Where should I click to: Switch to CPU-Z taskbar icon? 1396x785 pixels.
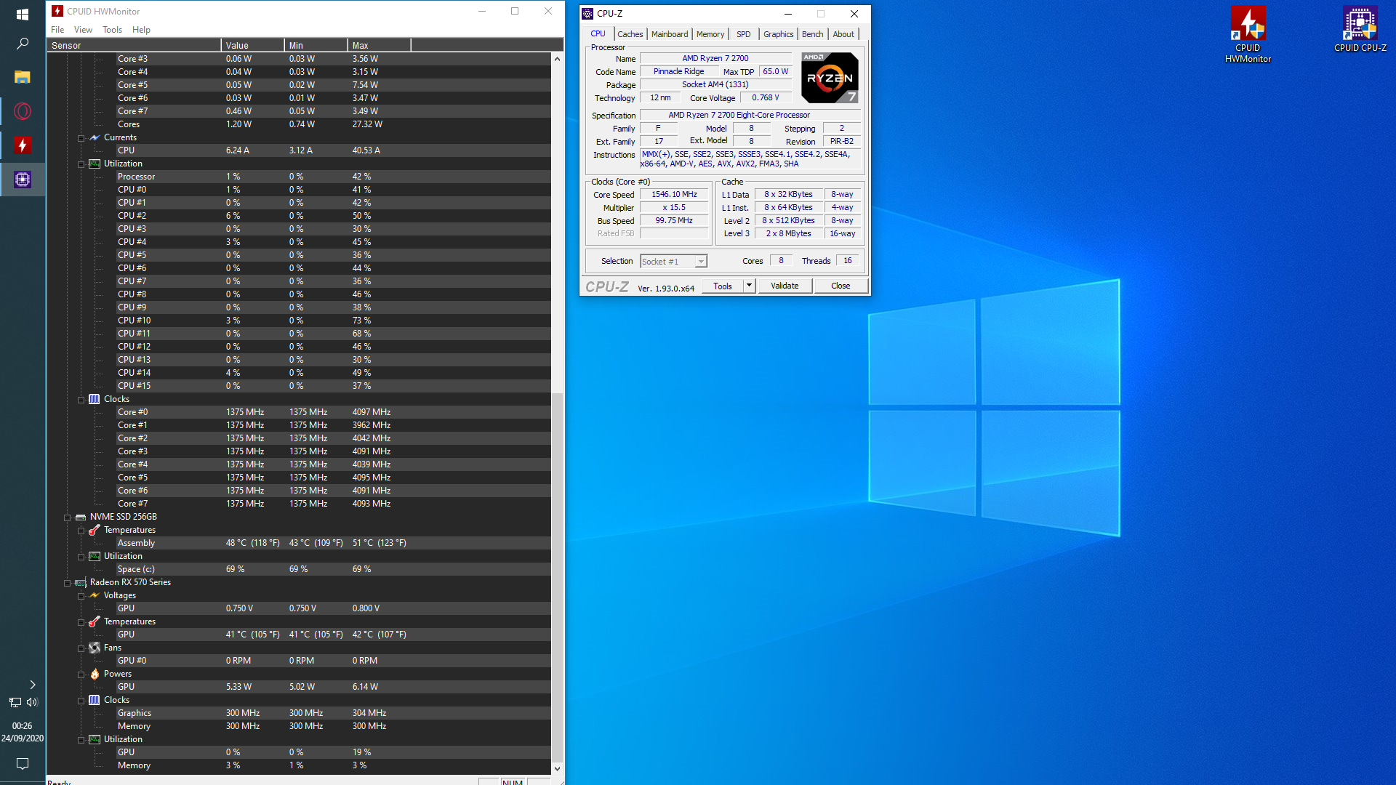tap(23, 180)
